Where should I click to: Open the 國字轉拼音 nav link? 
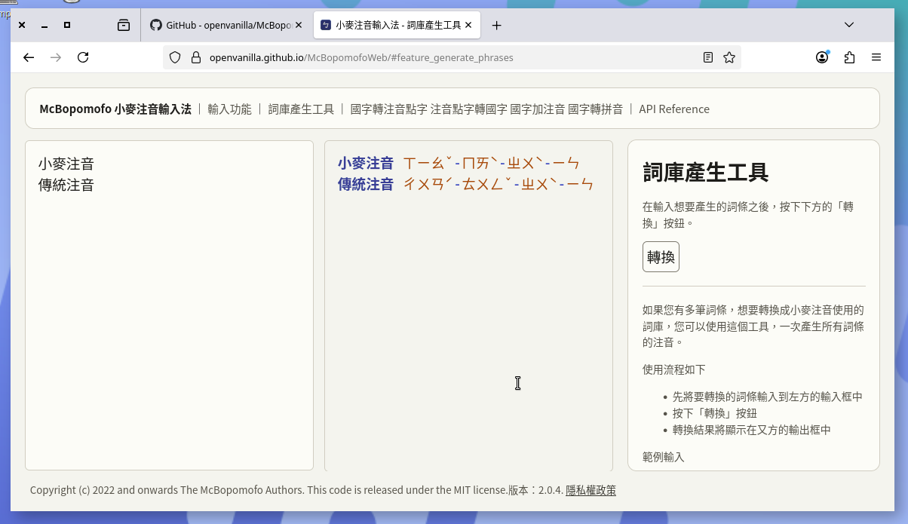[595, 109]
